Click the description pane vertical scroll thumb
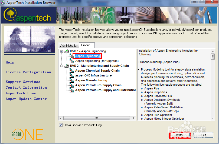Viewport: 219px width, 144px height. pyautogui.click(x=213, y=56)
